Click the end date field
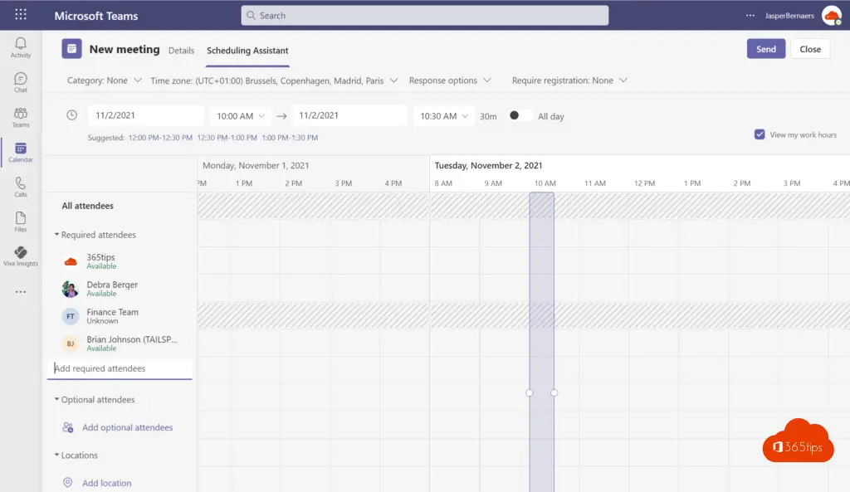 349,115
